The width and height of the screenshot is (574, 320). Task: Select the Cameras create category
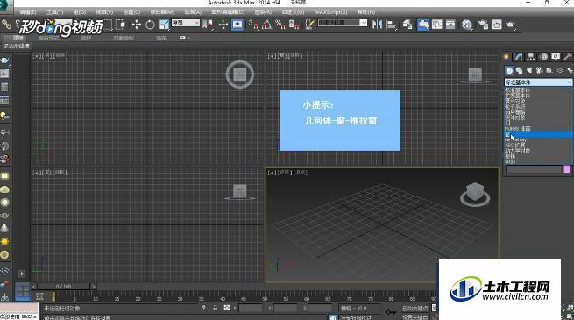pyautogui.click(x=539, y=70)
